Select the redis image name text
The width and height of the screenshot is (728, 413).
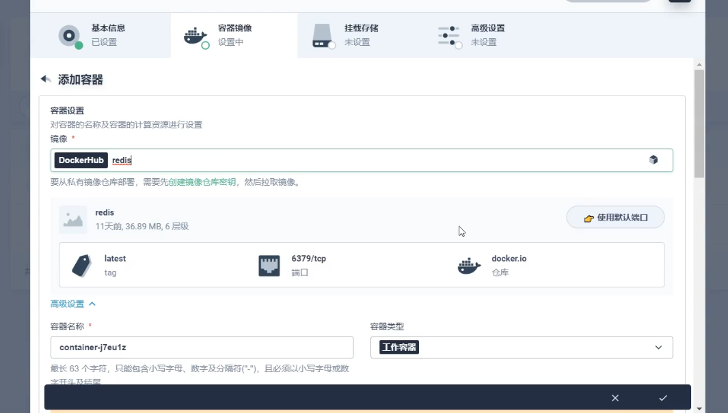click(105, 213)
